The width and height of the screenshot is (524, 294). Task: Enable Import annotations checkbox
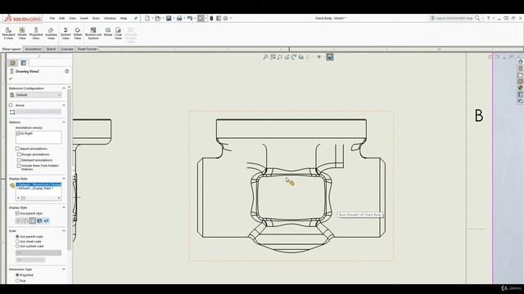tap(17, 149)
